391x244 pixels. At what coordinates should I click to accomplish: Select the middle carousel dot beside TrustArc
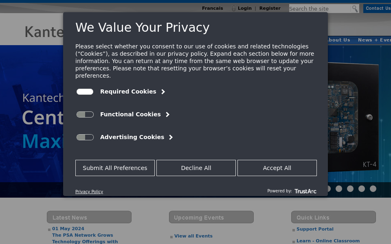tap(350, 189)
